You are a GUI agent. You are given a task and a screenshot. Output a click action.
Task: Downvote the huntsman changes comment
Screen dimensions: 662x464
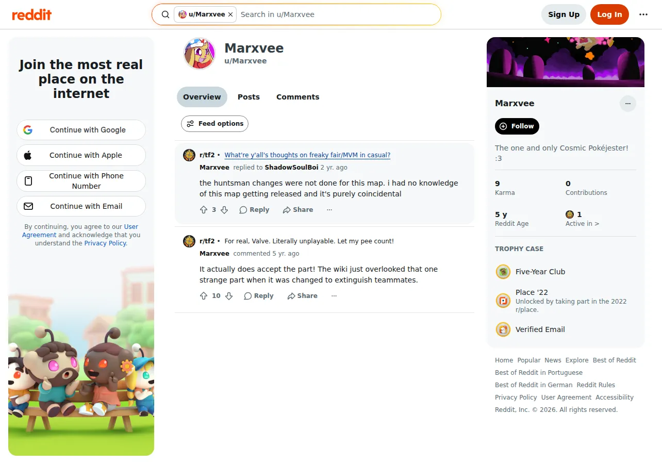point(224,210)
